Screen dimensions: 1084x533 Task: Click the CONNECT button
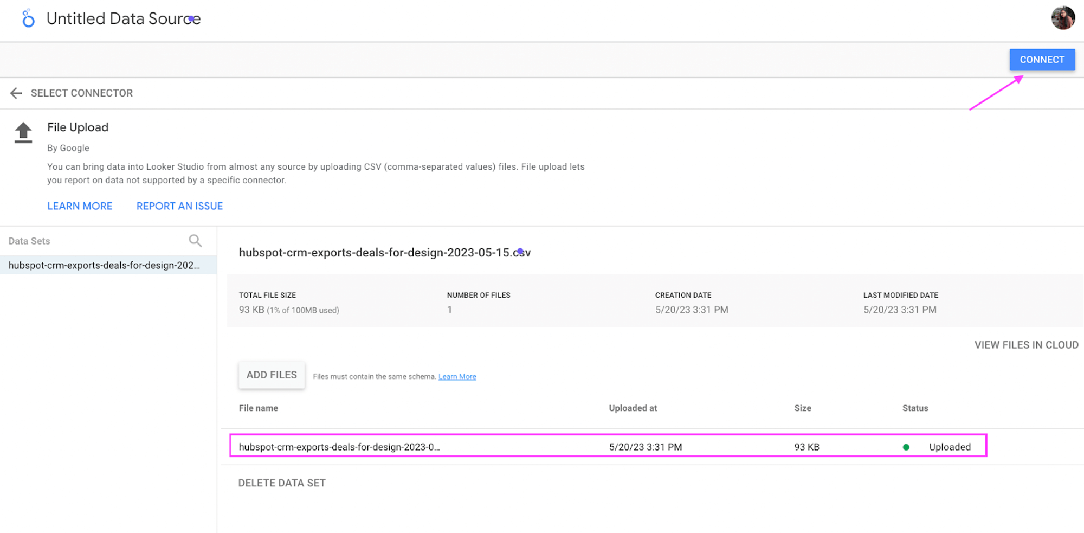[x=1042, y=60]
